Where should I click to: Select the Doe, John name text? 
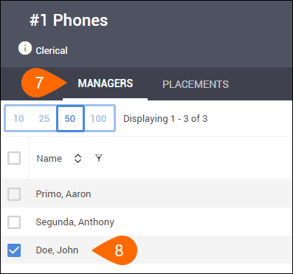pyautogui.click(x=57, y=250)
